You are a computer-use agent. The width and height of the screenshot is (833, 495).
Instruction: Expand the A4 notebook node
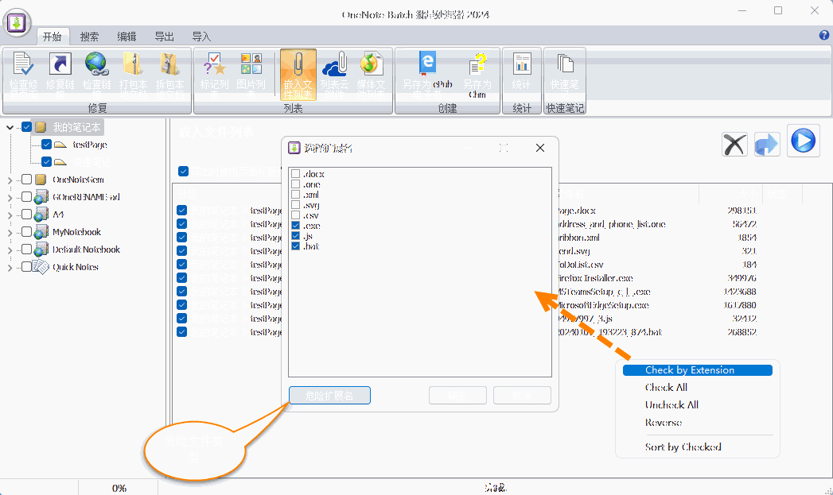click(x=10, y=215)
